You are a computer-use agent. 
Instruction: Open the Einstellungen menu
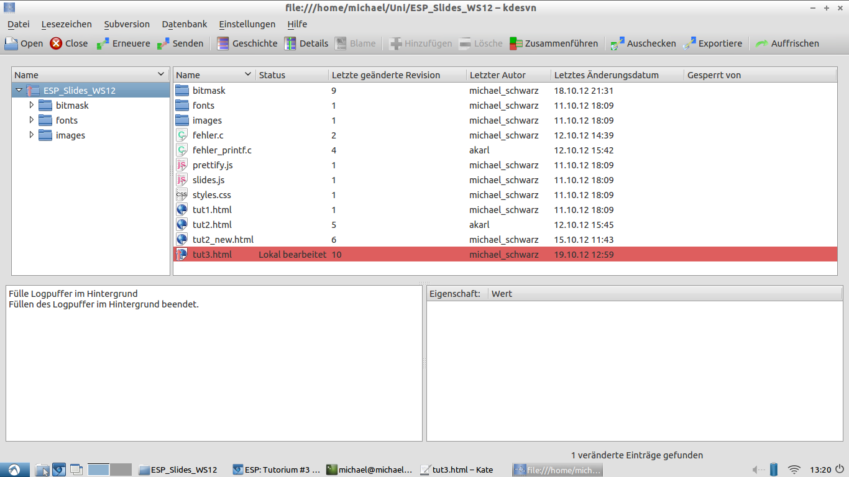(247, 24)
